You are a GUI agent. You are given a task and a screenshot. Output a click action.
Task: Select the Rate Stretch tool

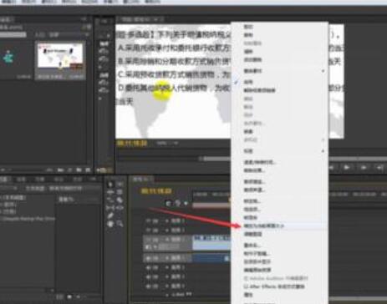click(x=110, y=200)
